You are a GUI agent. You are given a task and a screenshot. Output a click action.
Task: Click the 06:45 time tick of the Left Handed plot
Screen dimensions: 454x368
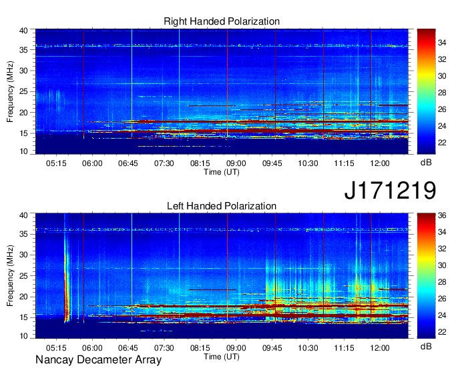click(x=128, y=348)
